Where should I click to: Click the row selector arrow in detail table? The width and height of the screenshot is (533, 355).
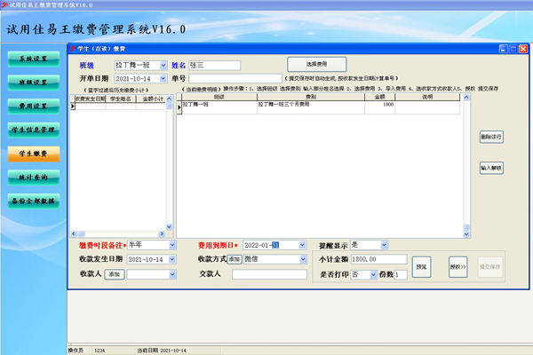[179, 107]
